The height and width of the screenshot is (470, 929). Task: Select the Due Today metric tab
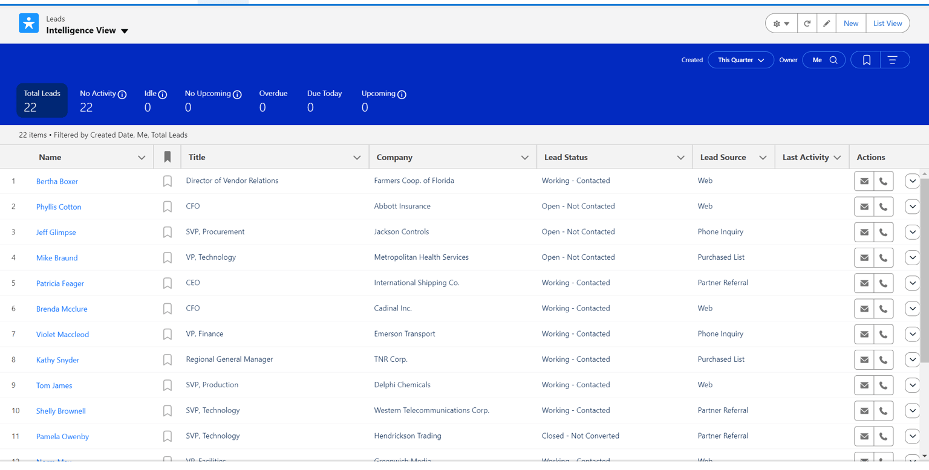[324, 100]
